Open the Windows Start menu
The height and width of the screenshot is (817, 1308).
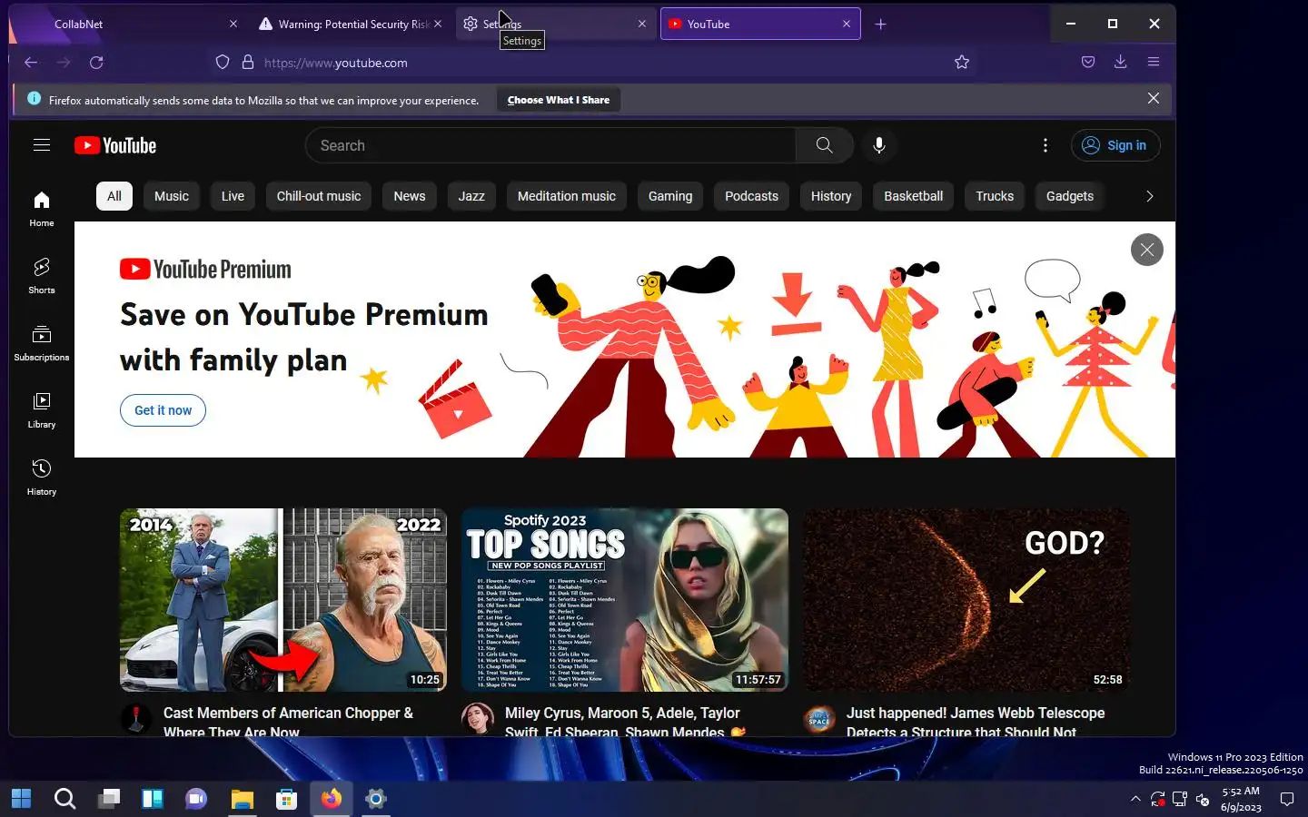21,799
